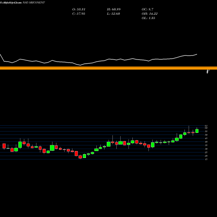Click the 15 price axis label
The width and height of the screenshot is (217, 217).
206,159
